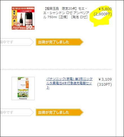
Task: Click the Panasonic logo under the charger image
Action: [23, 99]
